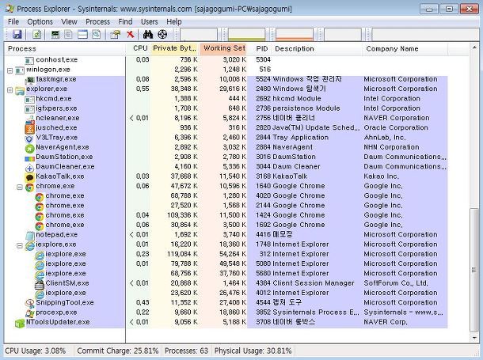Open the System Information graph icon

[x=55, y=34]
